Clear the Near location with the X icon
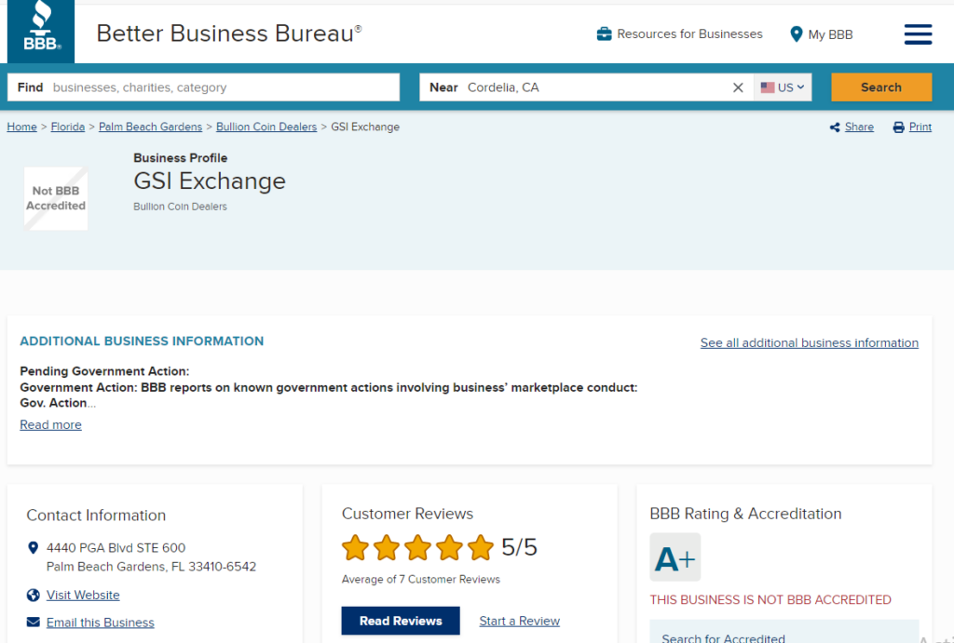The image size is (954, 643). (738, 87)
